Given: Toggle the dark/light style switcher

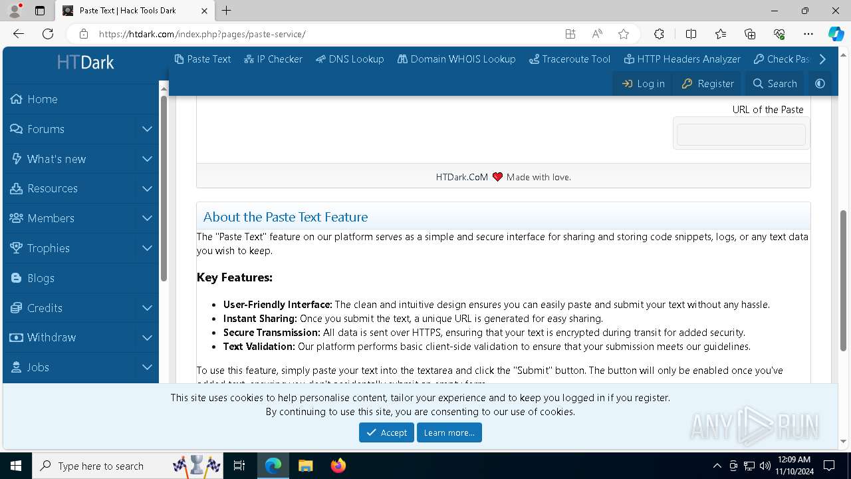Looking at the screenshot, I should click(x=820, y=84).
